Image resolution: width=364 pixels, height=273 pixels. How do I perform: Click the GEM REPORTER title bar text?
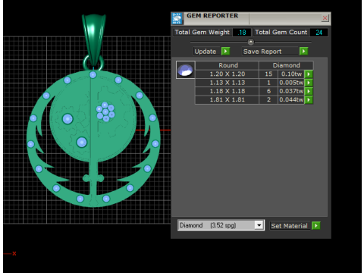pyautogui.click(x=212, y=16)
